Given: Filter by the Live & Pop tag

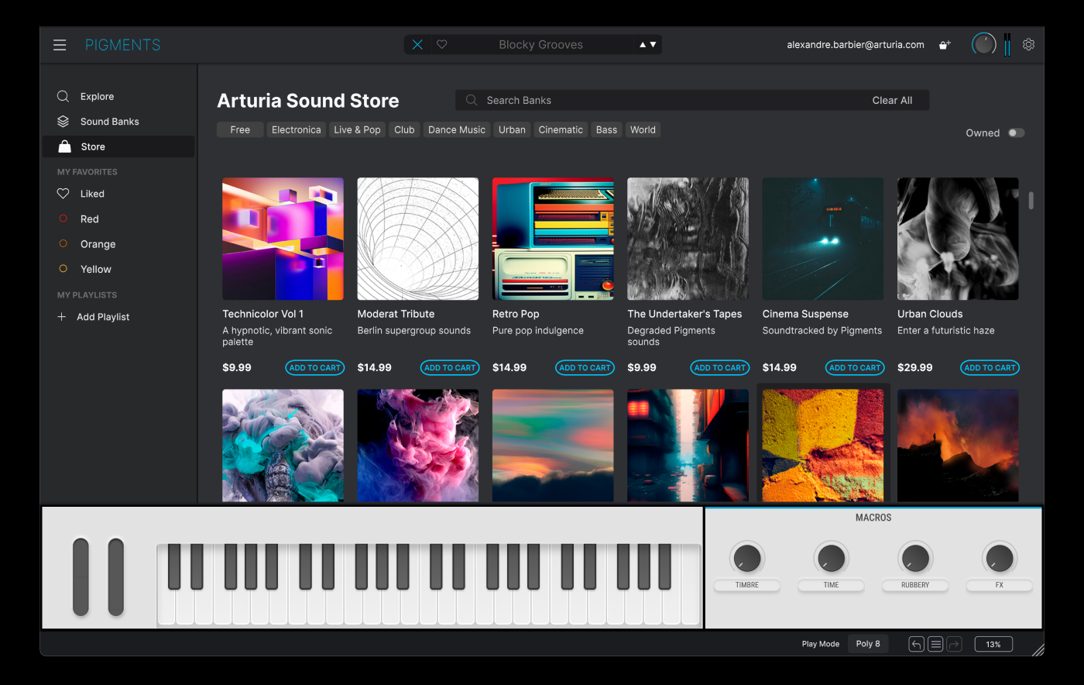Looking at the screenshot, I should pyautogui.click(x=357, y=130).
